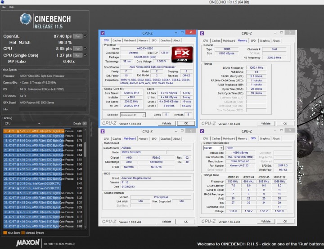Click the CPU-Z logo icon in the SPD tab window
Image resolution: width=324 pixels, height=249 pixels.
(202, 131)
